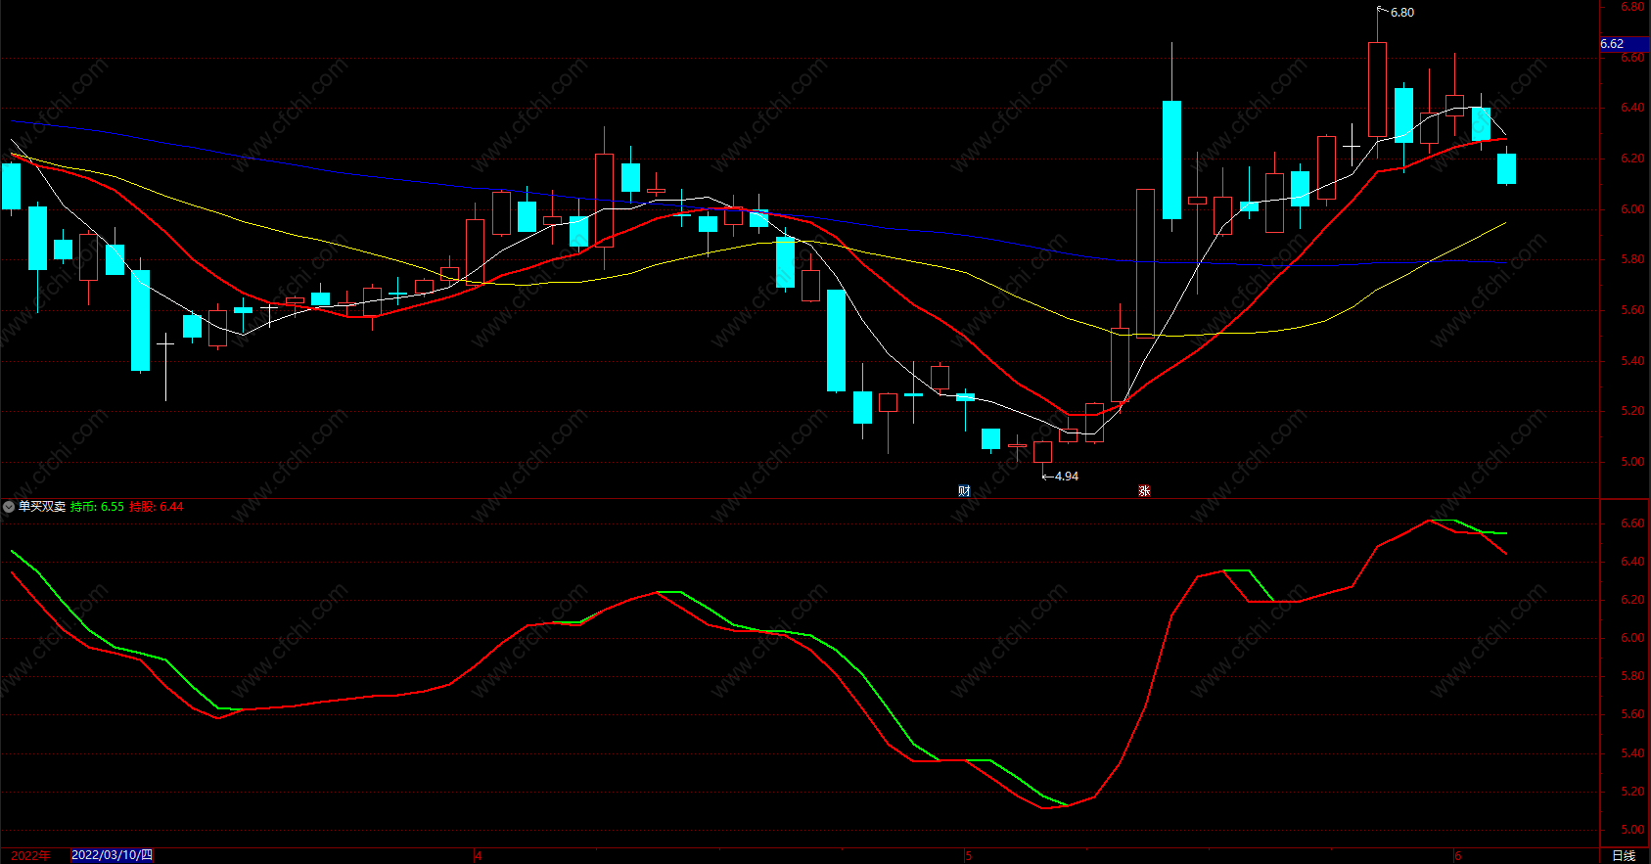The height and width of the screenshot is (864, 1651).
Task: Click the 2022年 year label
Action: 30,855
